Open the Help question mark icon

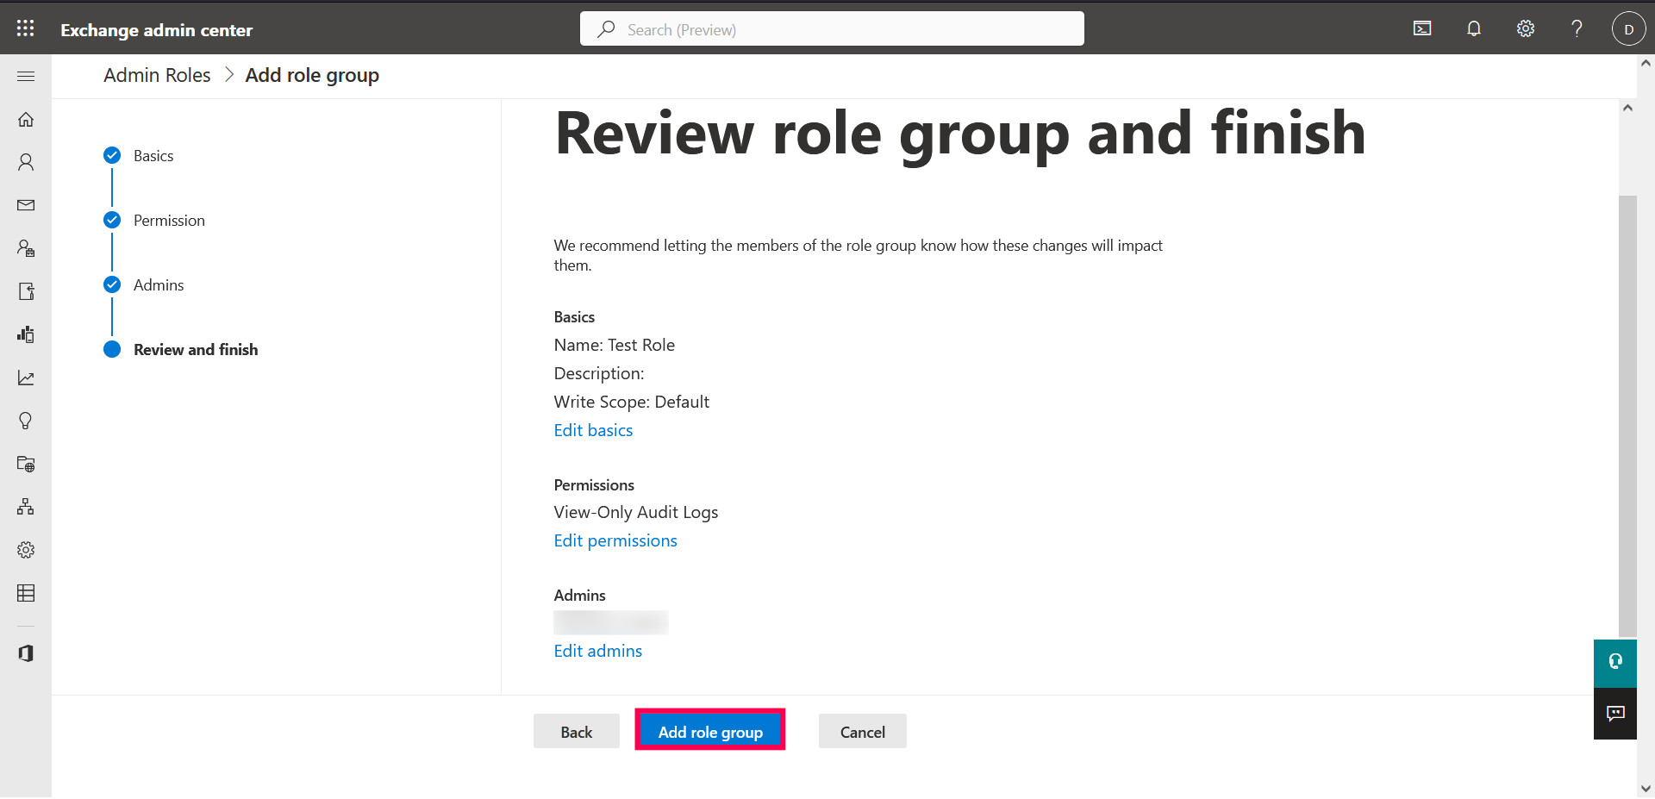click(1577, 28)
